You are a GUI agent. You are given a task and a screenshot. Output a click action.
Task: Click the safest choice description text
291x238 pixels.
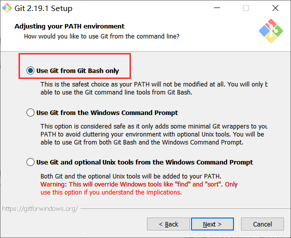154,88
